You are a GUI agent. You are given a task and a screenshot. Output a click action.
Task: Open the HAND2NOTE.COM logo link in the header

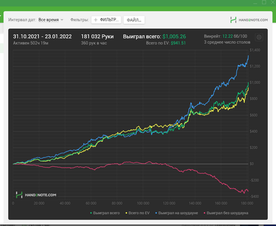click(249, 20)
